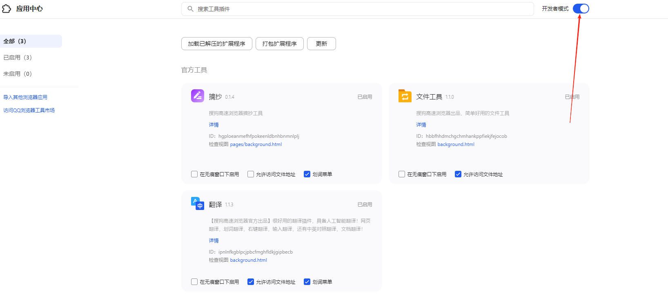Click the 文件工具 extension title
Screen dimensions: 668x296
coord(429,97)
